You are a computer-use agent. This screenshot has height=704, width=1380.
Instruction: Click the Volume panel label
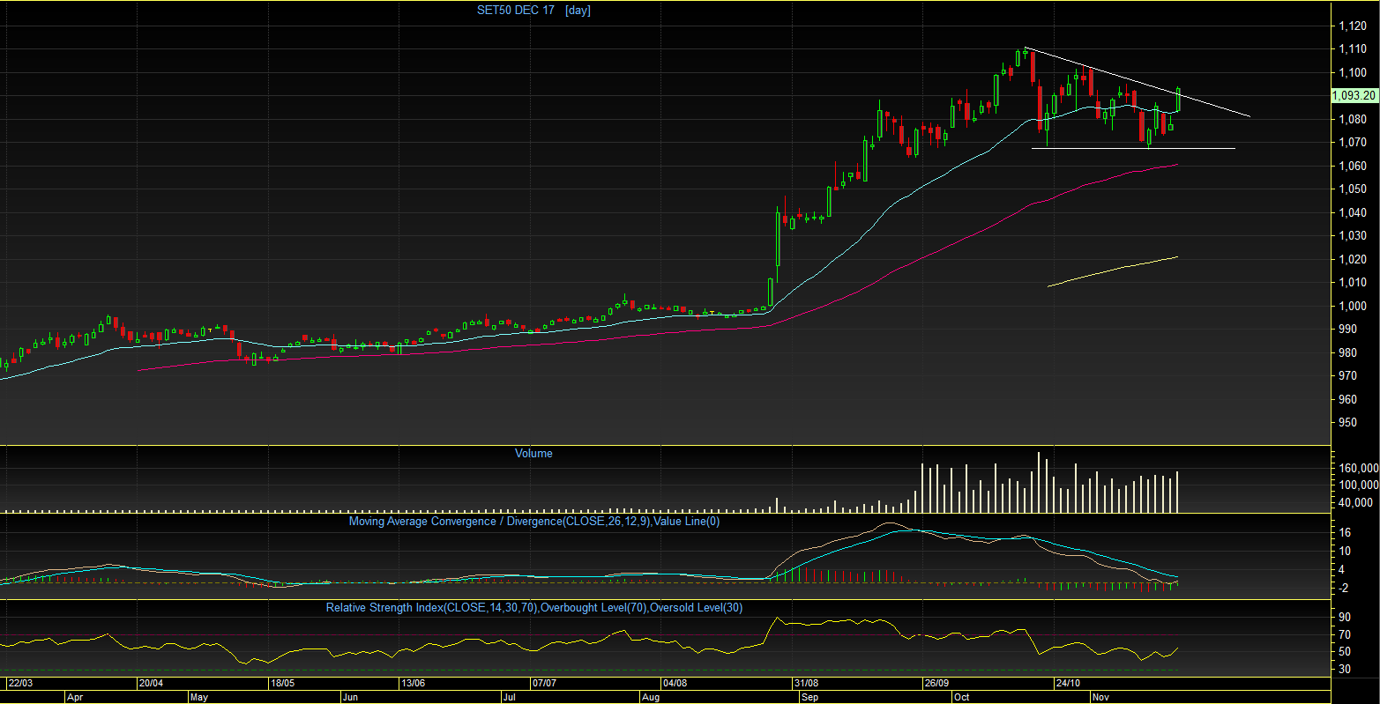(x=533, y=454)
